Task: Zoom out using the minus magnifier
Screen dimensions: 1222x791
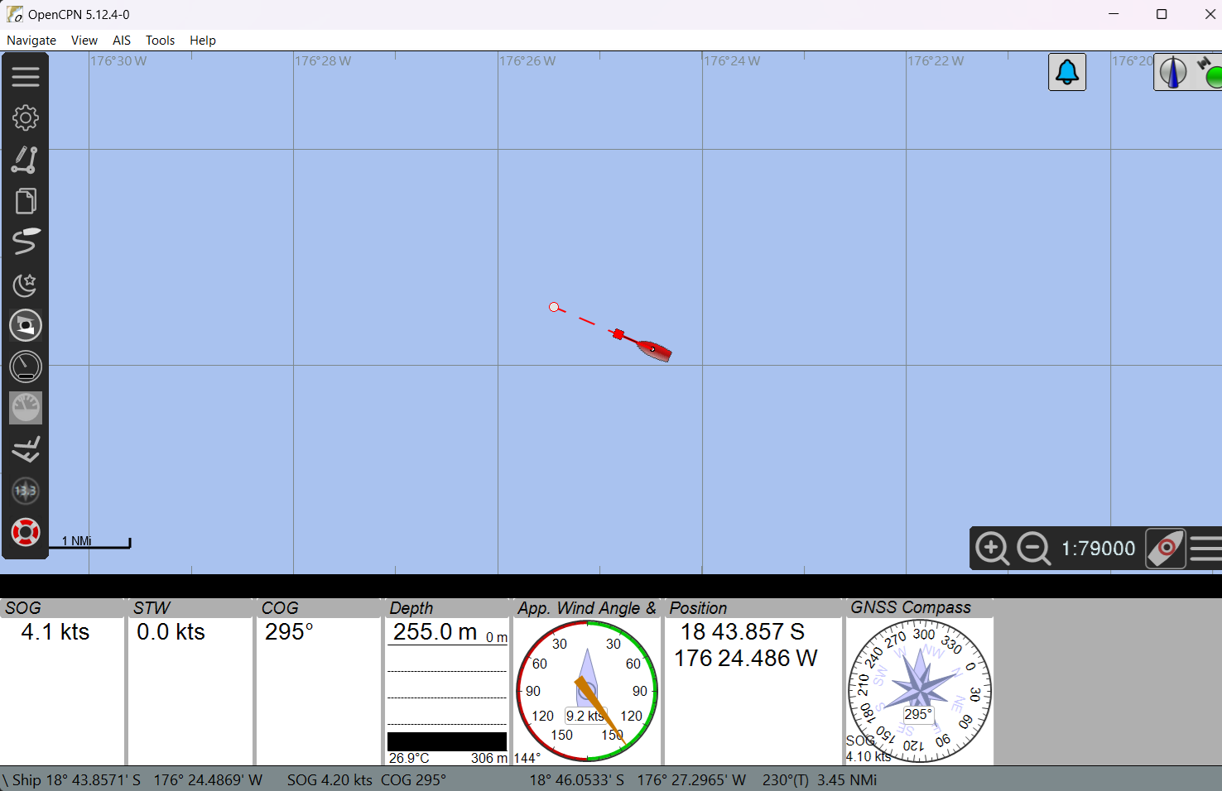Action: point(1033,548)
